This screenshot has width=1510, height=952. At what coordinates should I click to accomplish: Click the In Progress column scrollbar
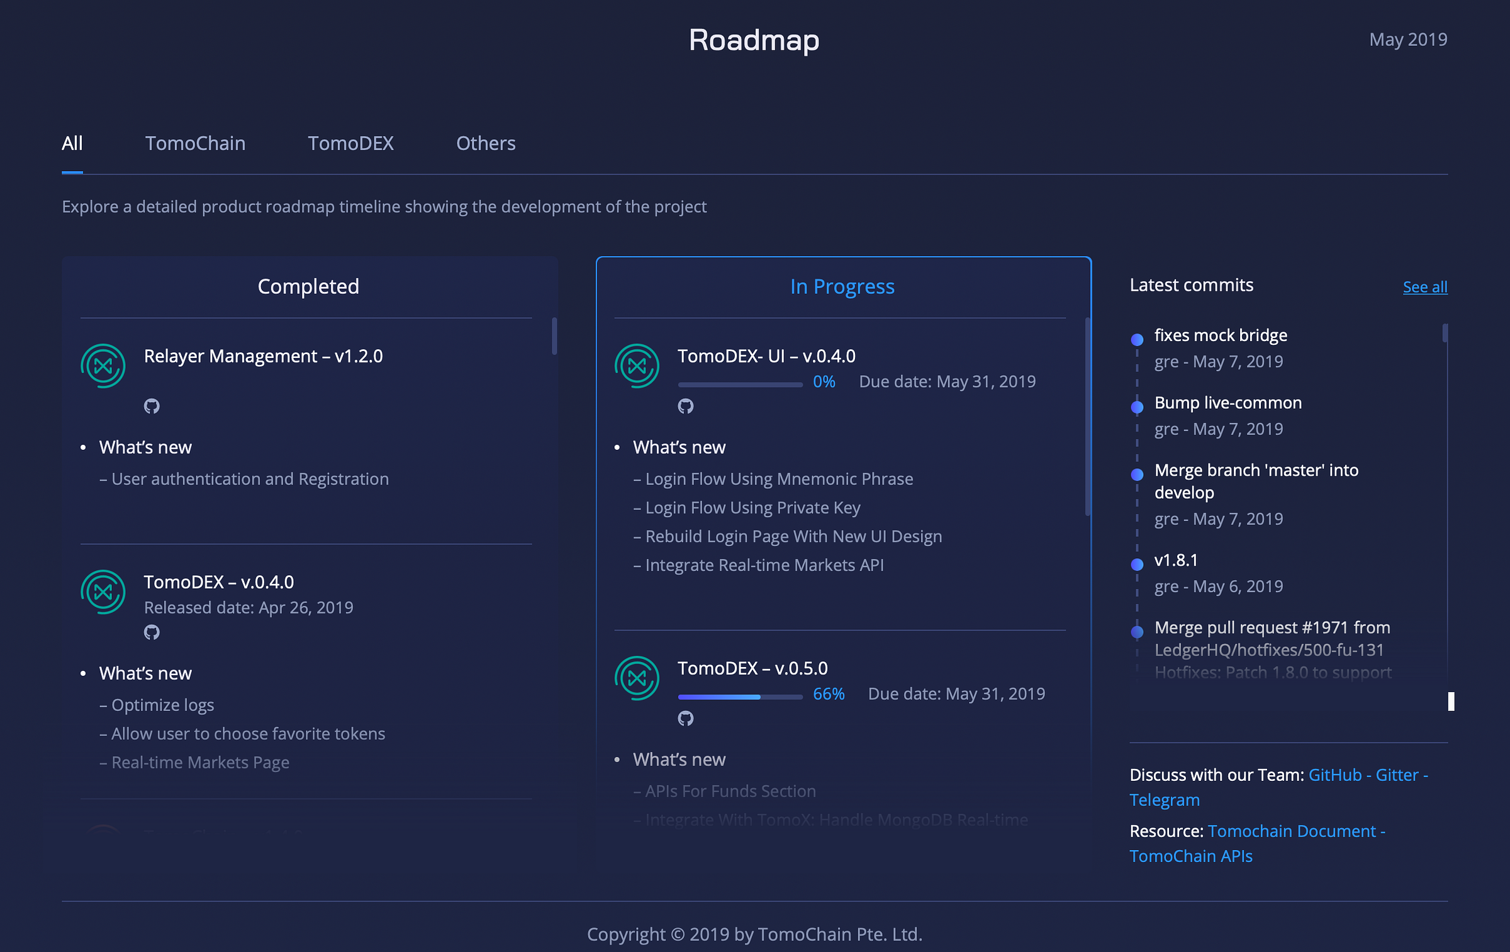point(1088,415)
